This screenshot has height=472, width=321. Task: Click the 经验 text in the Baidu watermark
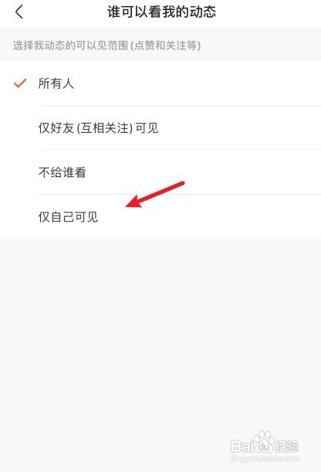287,446
